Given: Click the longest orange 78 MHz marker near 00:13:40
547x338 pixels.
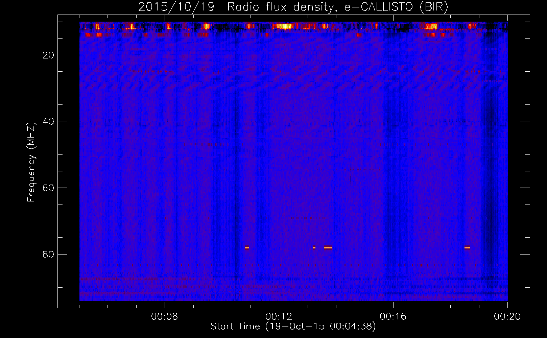Looking at the screenshot, I should 328,248.
